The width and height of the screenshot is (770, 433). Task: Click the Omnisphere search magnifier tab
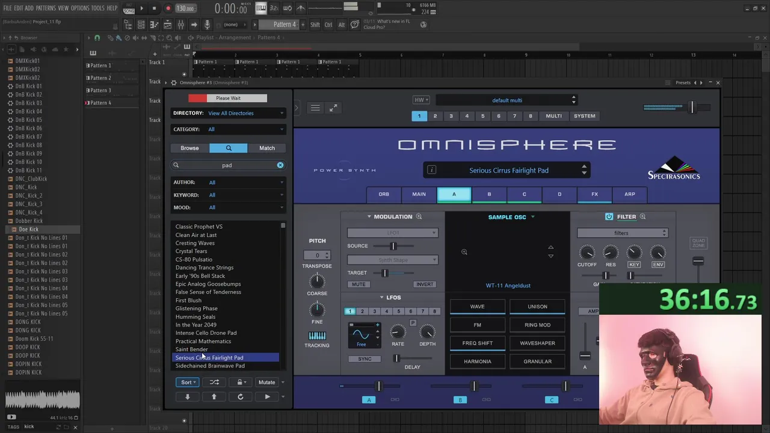click(229, 148)
